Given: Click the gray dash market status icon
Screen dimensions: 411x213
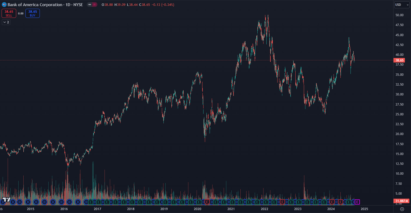Looking at the screenshot, I should [x=90, y=5].
